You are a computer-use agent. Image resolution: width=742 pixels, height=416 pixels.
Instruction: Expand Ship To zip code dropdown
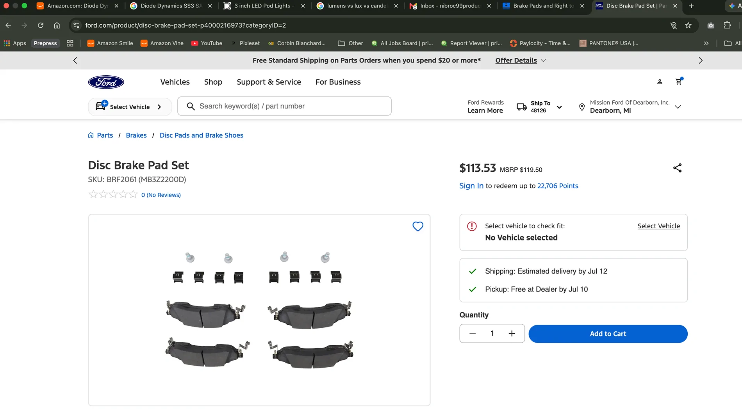tap(559, 107)
